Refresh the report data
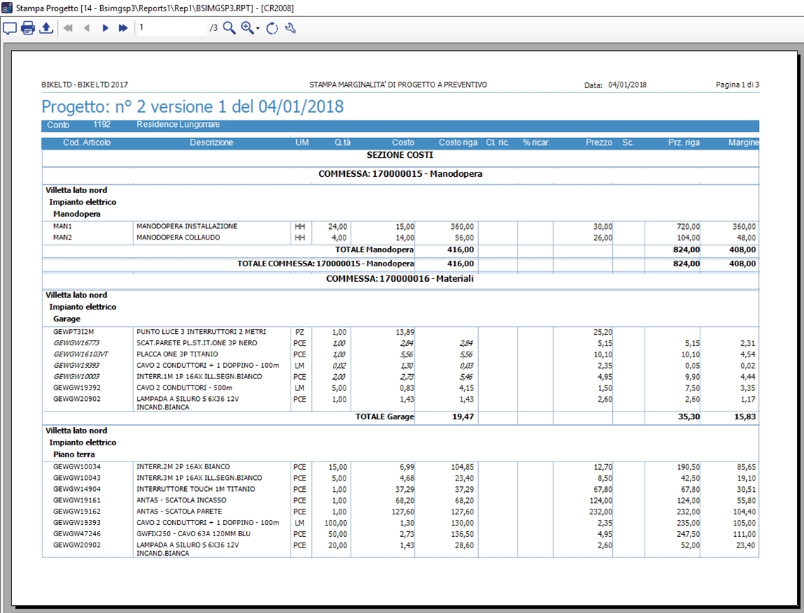Image resolution: width=804 pixels, height=613 pixels. point(272,28)
